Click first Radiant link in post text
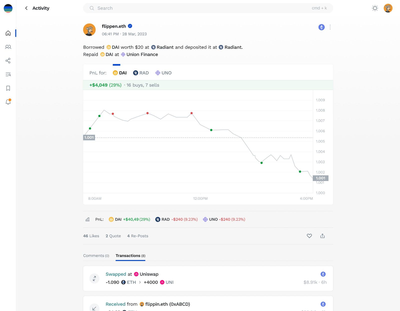 click(162, 47)
